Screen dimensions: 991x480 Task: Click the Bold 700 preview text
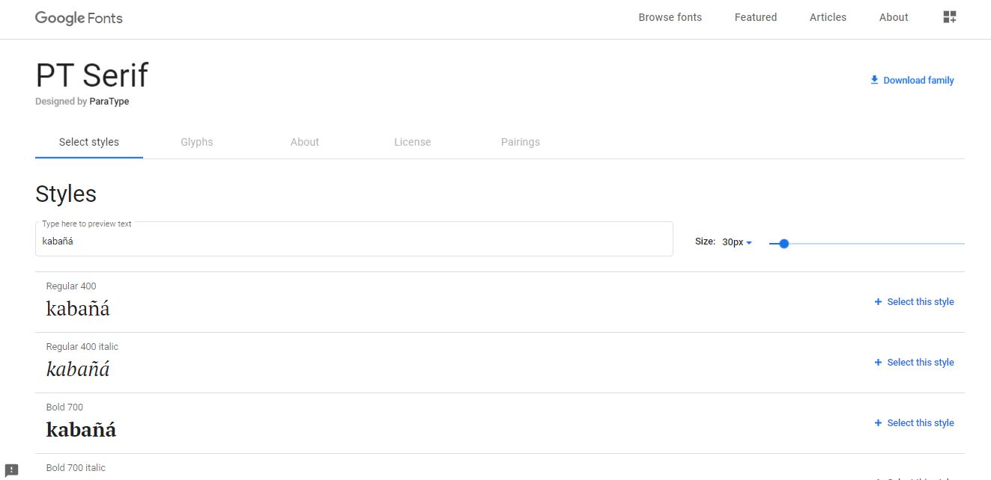(x=81, y=428)
